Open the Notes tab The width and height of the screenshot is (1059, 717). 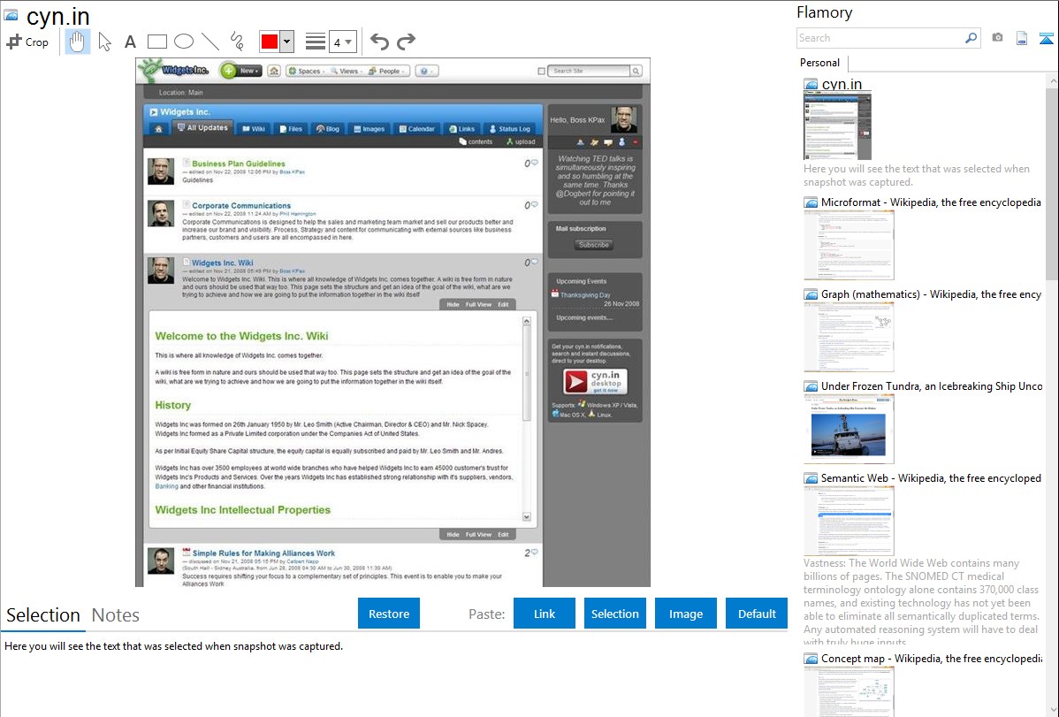116,615
